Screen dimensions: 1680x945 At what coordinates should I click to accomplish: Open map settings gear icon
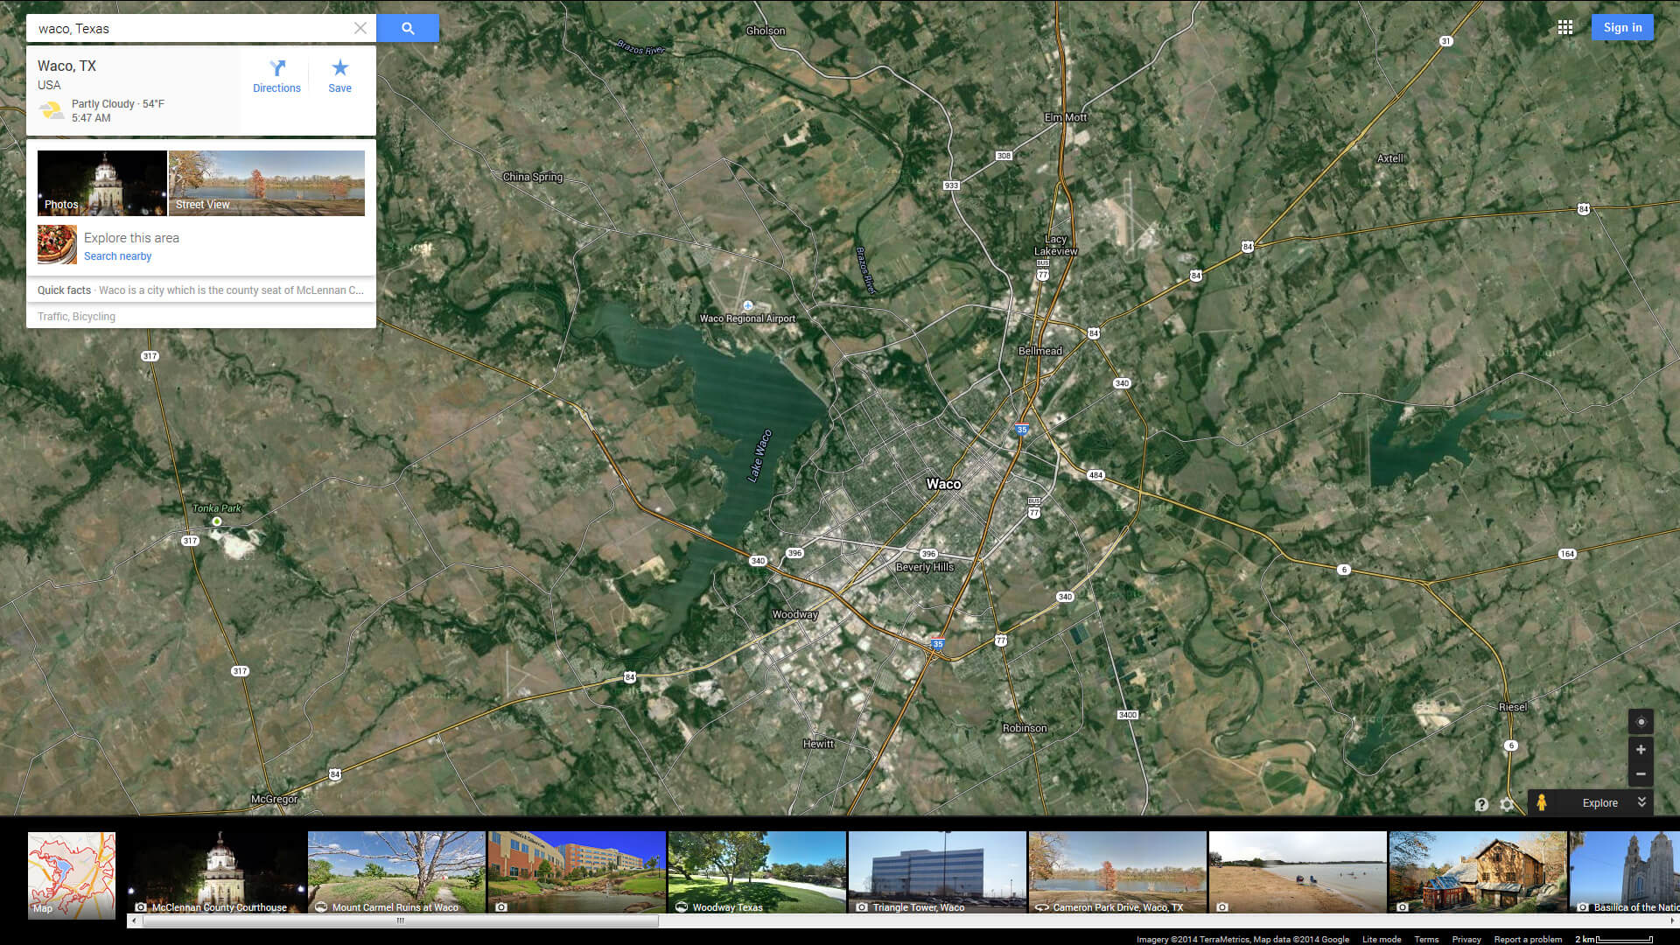click(1507, 804)
